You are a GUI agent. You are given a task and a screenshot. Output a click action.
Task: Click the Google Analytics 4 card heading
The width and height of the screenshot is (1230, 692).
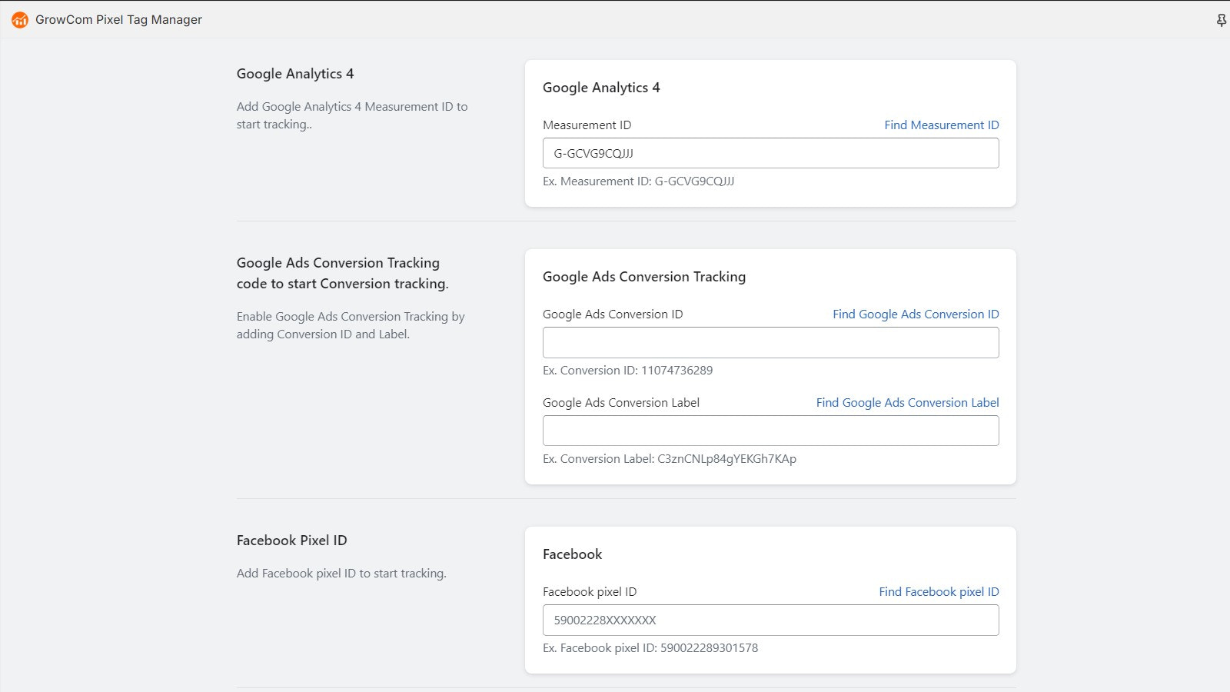coord(601,88)
